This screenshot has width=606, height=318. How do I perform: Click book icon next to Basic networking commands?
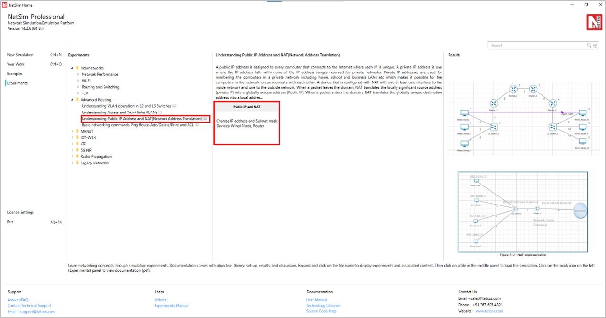pos(197,125)
